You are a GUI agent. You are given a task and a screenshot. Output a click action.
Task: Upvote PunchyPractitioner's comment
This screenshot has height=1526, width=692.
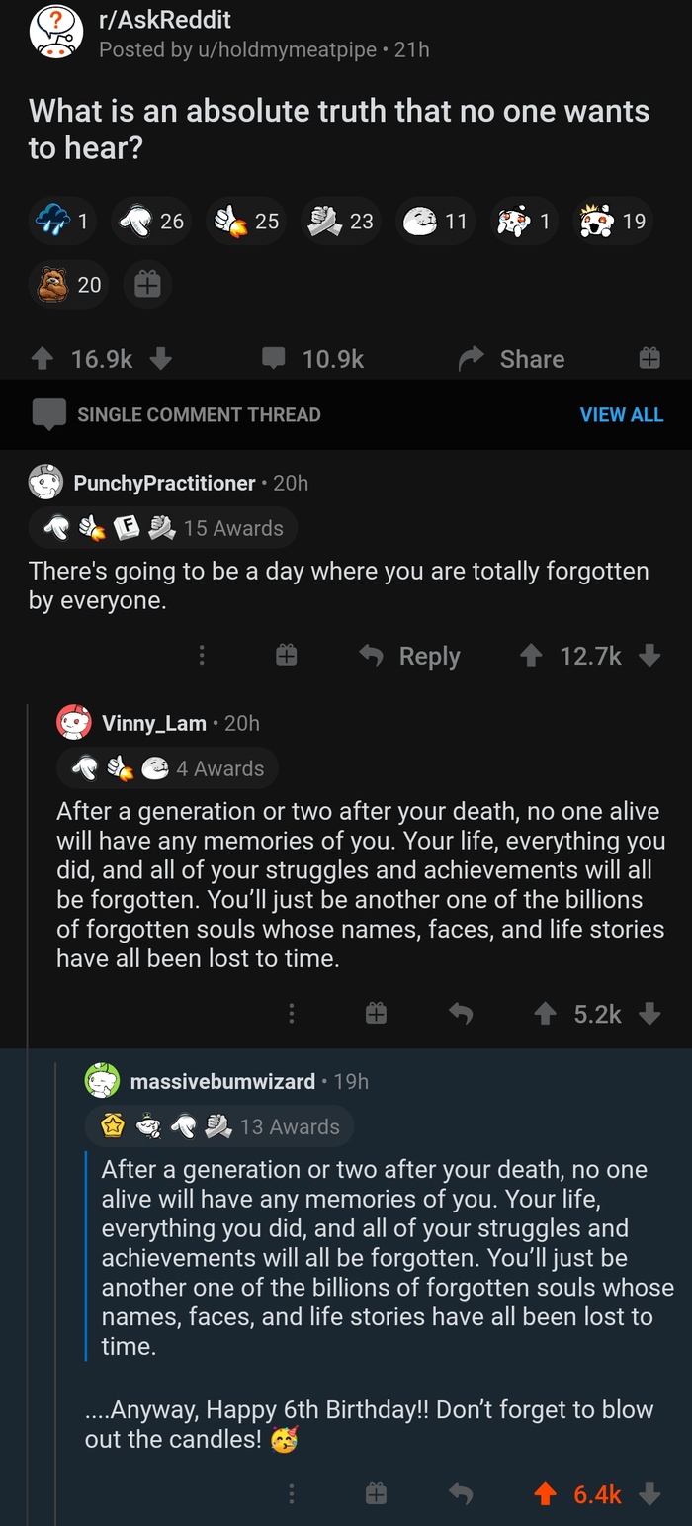click(x=531, y=656)
